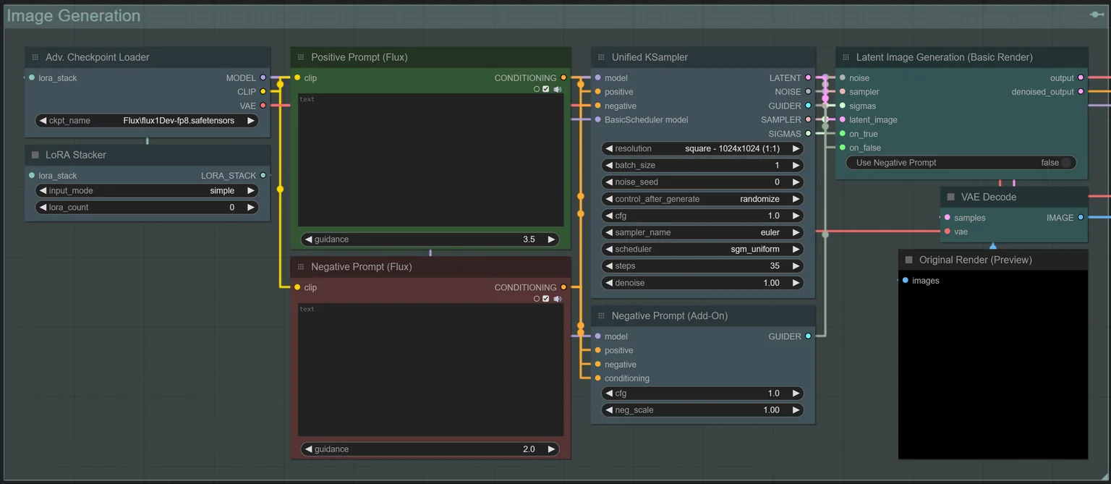Click the Negative Prompt (Flux) title grip icon
Viewport: 1111px width, 484px height.
[x=301, y=267]
